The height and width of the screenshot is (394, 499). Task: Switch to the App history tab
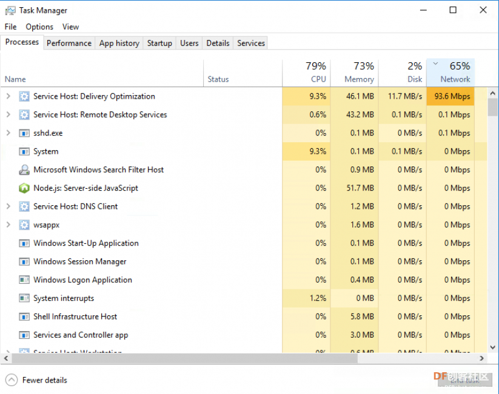click(119, 43)
